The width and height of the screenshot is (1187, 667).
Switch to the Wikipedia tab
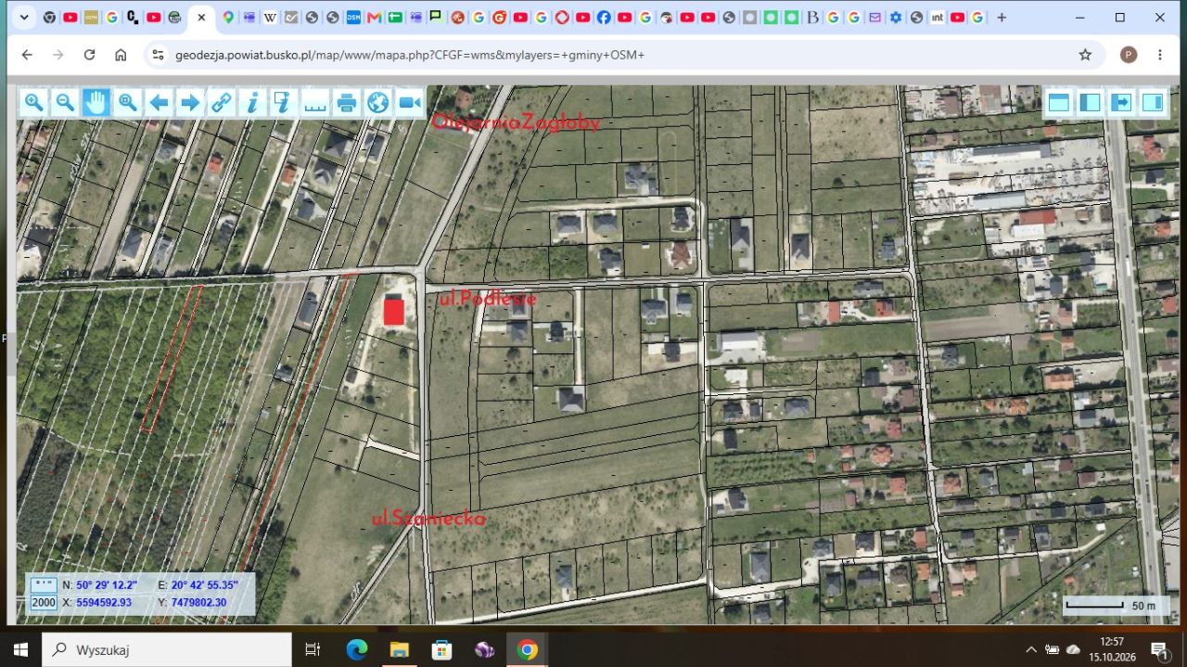270,17
